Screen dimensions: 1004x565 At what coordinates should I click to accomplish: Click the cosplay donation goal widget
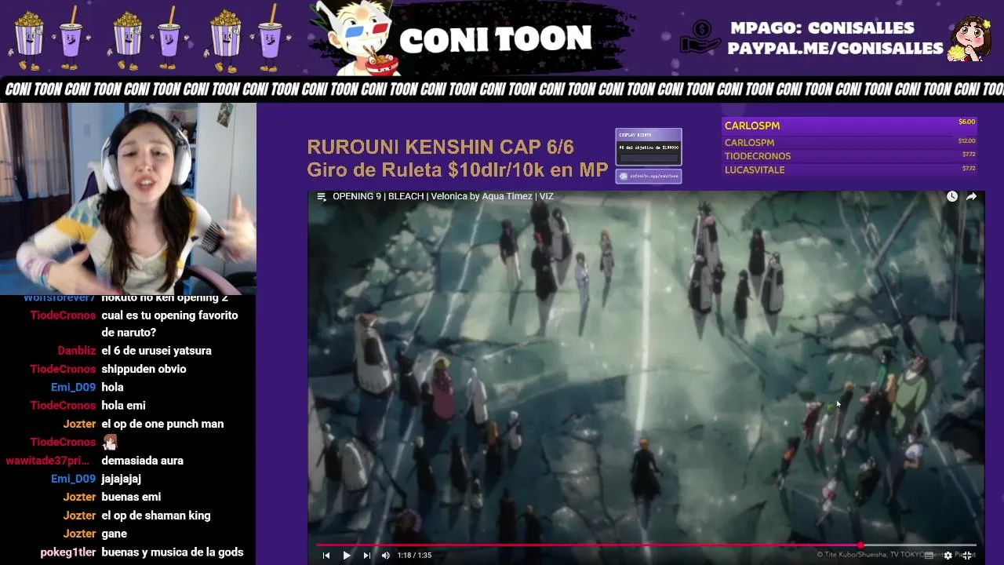649,147
